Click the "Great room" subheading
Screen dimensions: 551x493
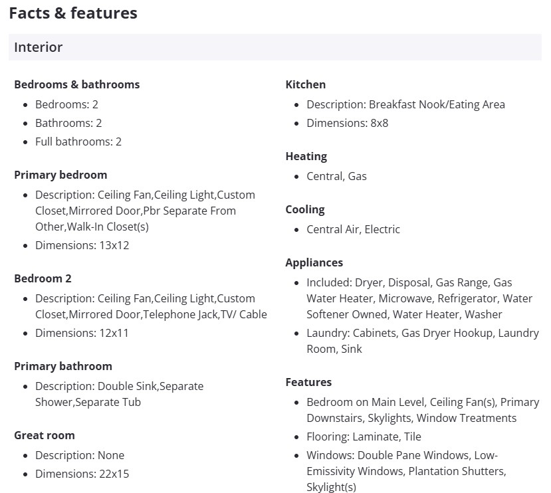click(45, 435)
